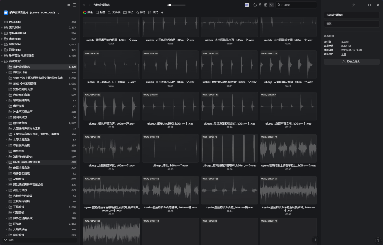Open the plugins puzzle icon
The width and height of the screenshot is (383, 245).
[255, 5]
